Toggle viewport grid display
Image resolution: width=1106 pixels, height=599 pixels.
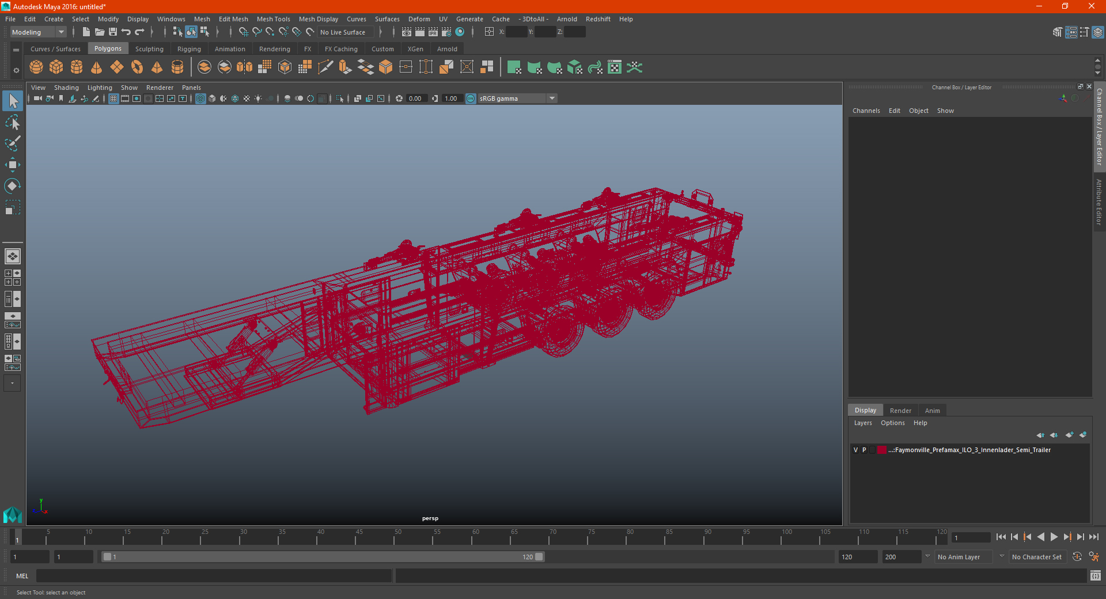pos(113,98)
